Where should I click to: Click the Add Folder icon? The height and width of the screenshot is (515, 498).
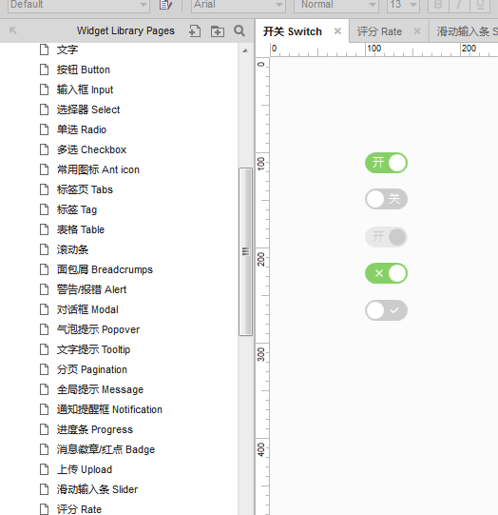218,31
